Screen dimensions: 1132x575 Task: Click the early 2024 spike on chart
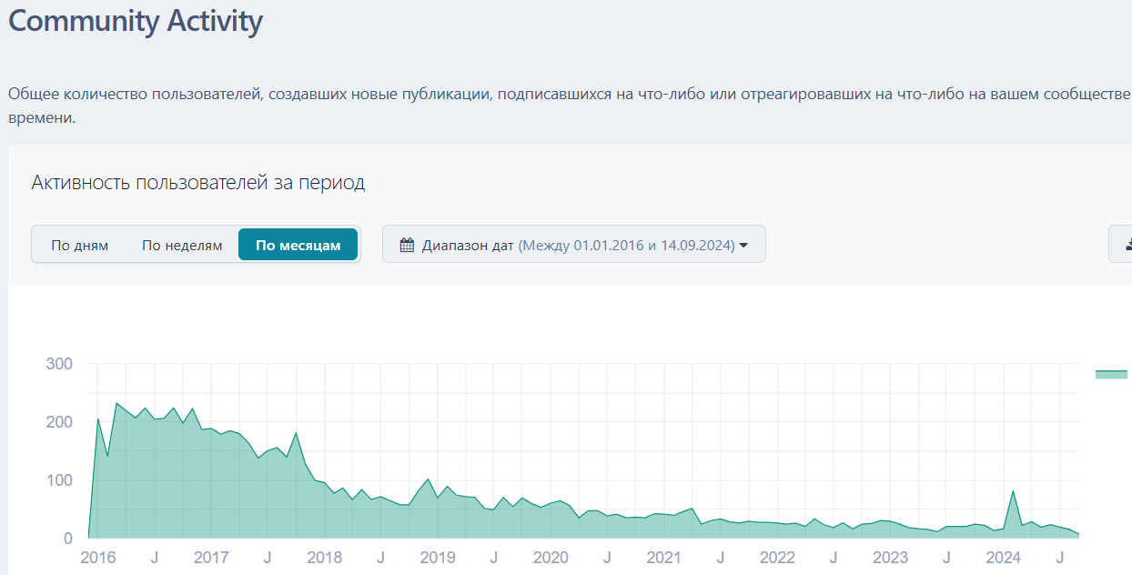click(1013, 492)
